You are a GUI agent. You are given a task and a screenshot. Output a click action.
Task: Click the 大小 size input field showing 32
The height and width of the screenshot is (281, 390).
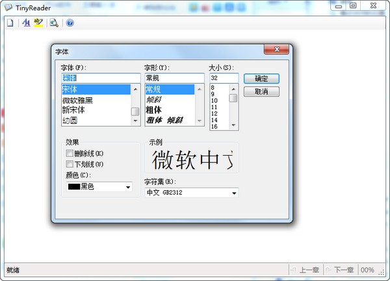point(224,78)
